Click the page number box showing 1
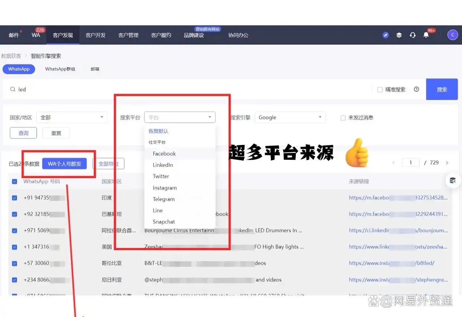Image resolution: width=462 pixels, height=317 pixels. (x=411, y=163)
